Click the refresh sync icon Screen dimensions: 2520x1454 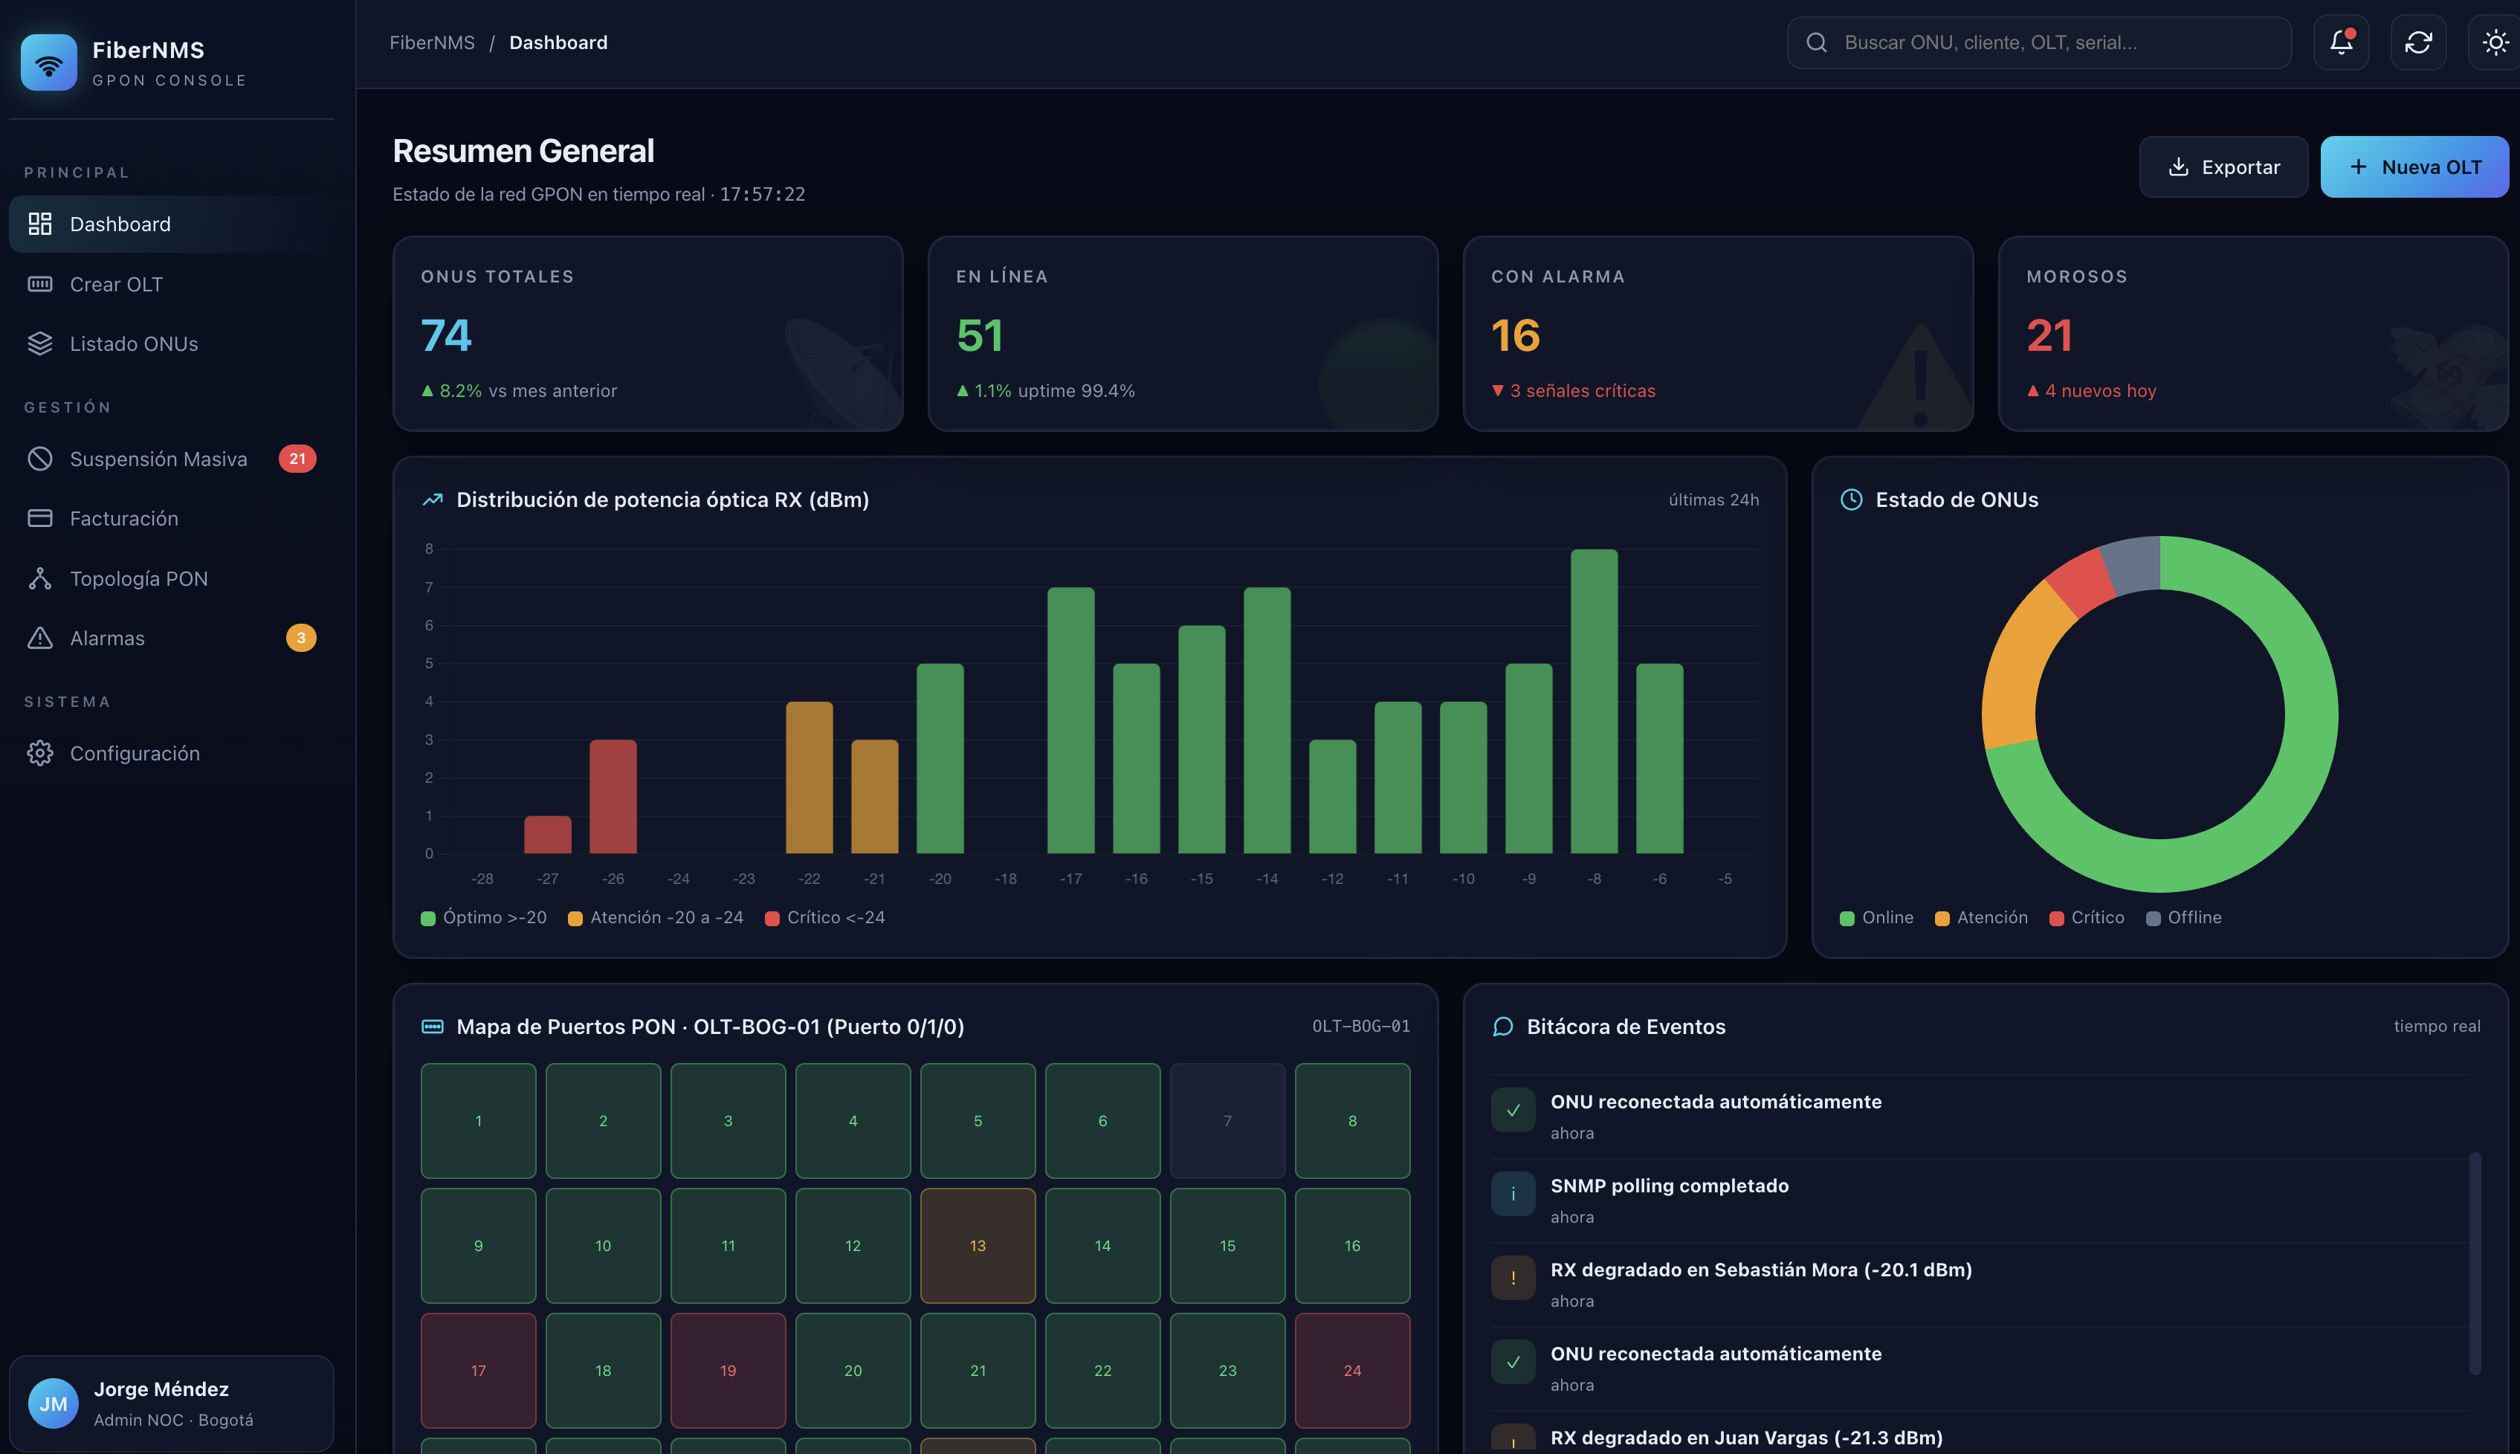tap(2418, 42)
